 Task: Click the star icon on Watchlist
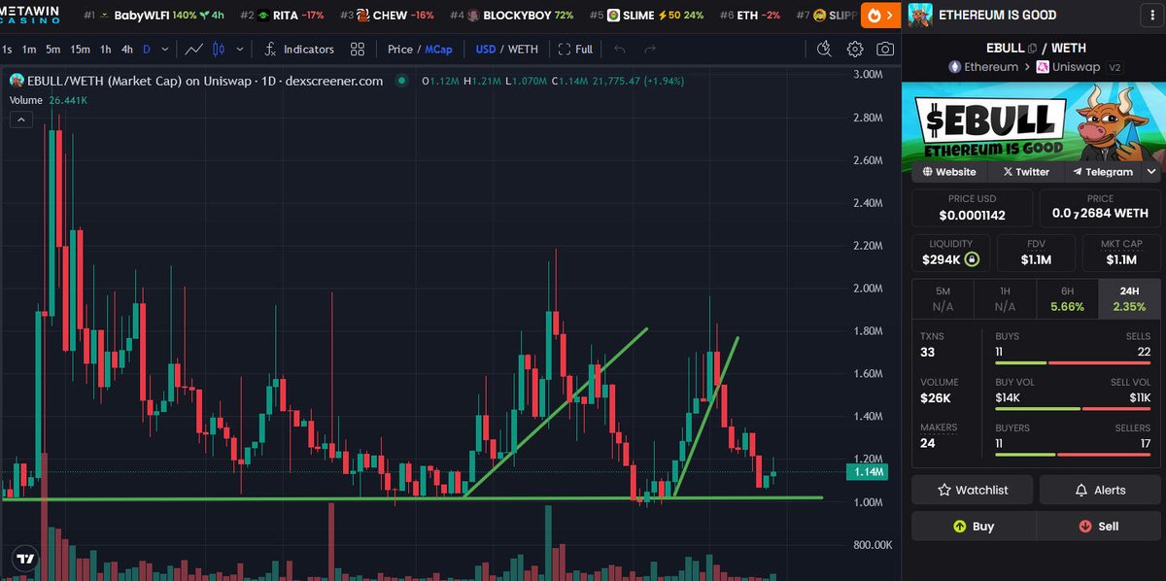944,491
